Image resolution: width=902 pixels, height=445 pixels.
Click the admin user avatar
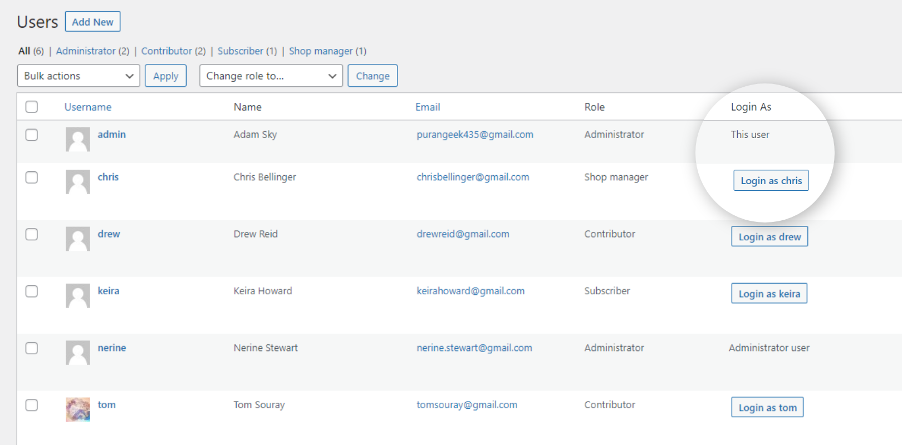tap(78, 139)
